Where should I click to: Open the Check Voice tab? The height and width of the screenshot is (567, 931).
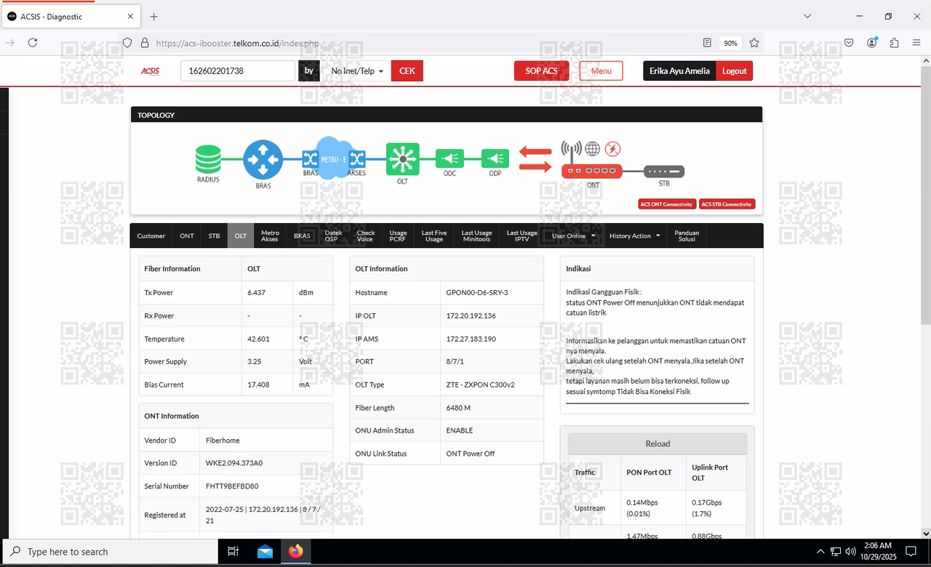pyautogui.click(x=366, y=236)
